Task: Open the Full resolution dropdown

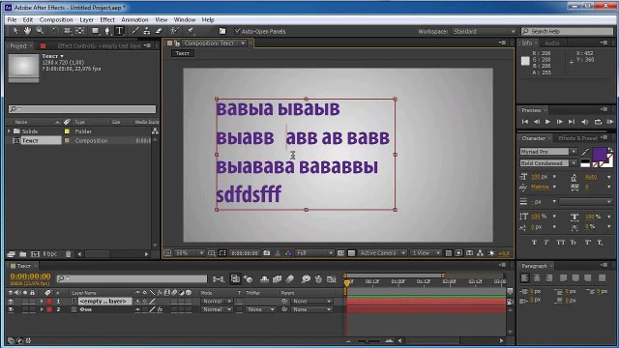Action: click(x=314, y=253)
